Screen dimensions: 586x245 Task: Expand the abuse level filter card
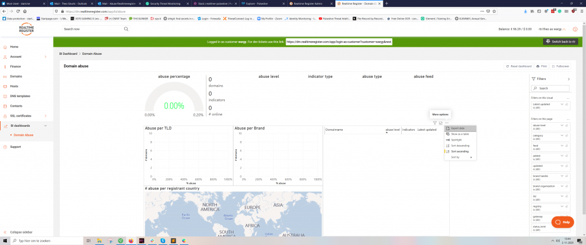562,125
